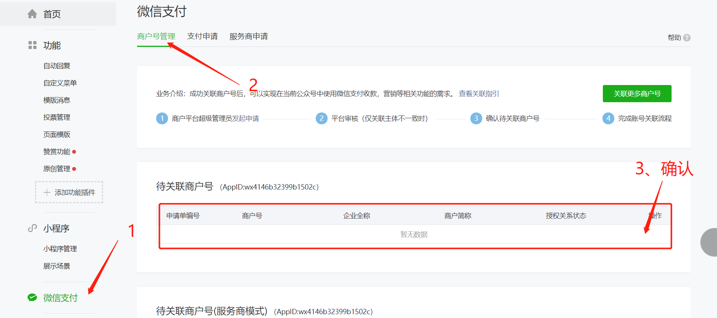Open 小程序管理
Screen dimensions: 717x318
60,249
